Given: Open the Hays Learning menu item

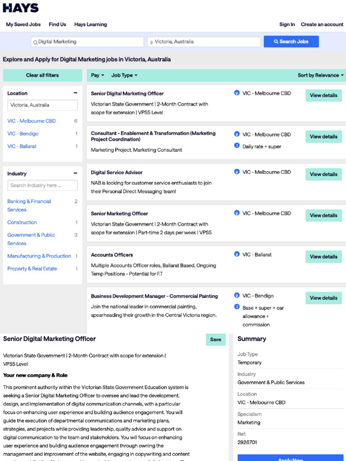Looking at the screenshot, I should [91, 24].
